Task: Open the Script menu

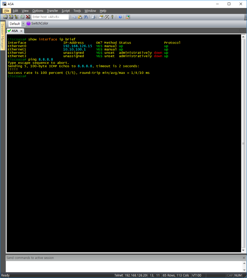Action: point(66,11)
